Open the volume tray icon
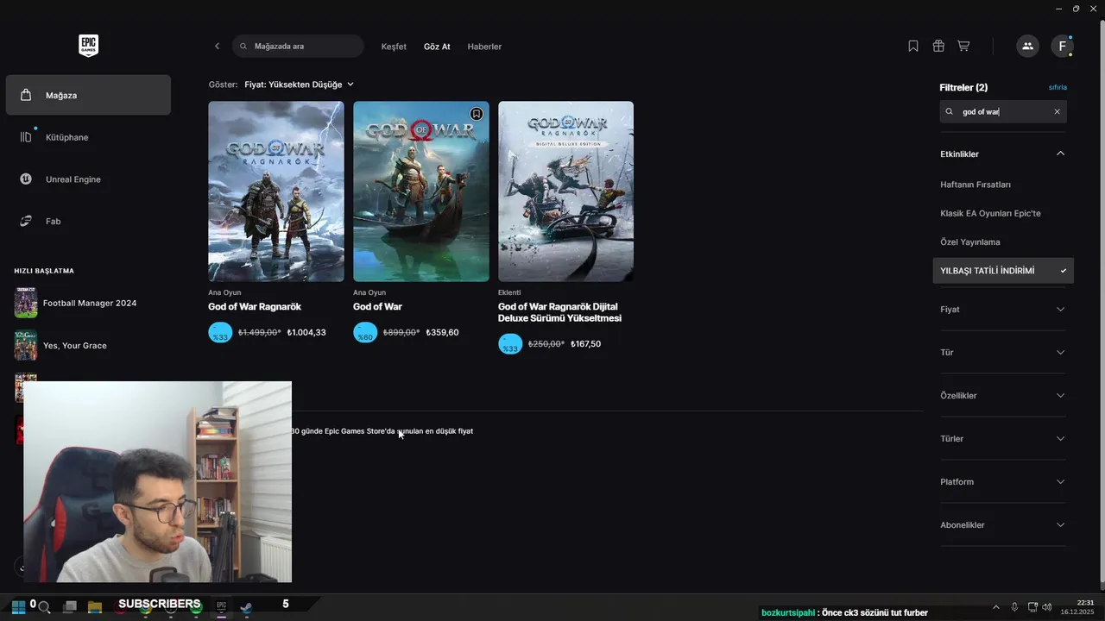Viewport: 1105px width, 621px height. 1047,607
